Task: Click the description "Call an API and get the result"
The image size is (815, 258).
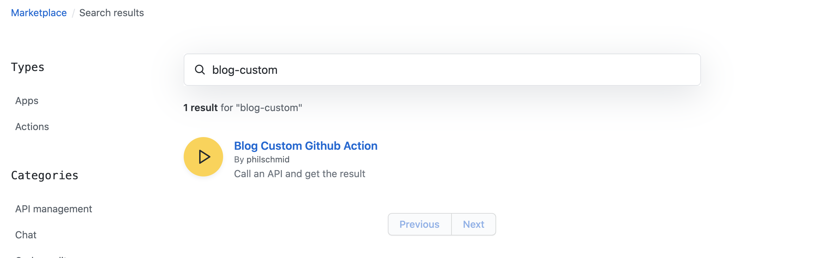Action: coord(299,174)
